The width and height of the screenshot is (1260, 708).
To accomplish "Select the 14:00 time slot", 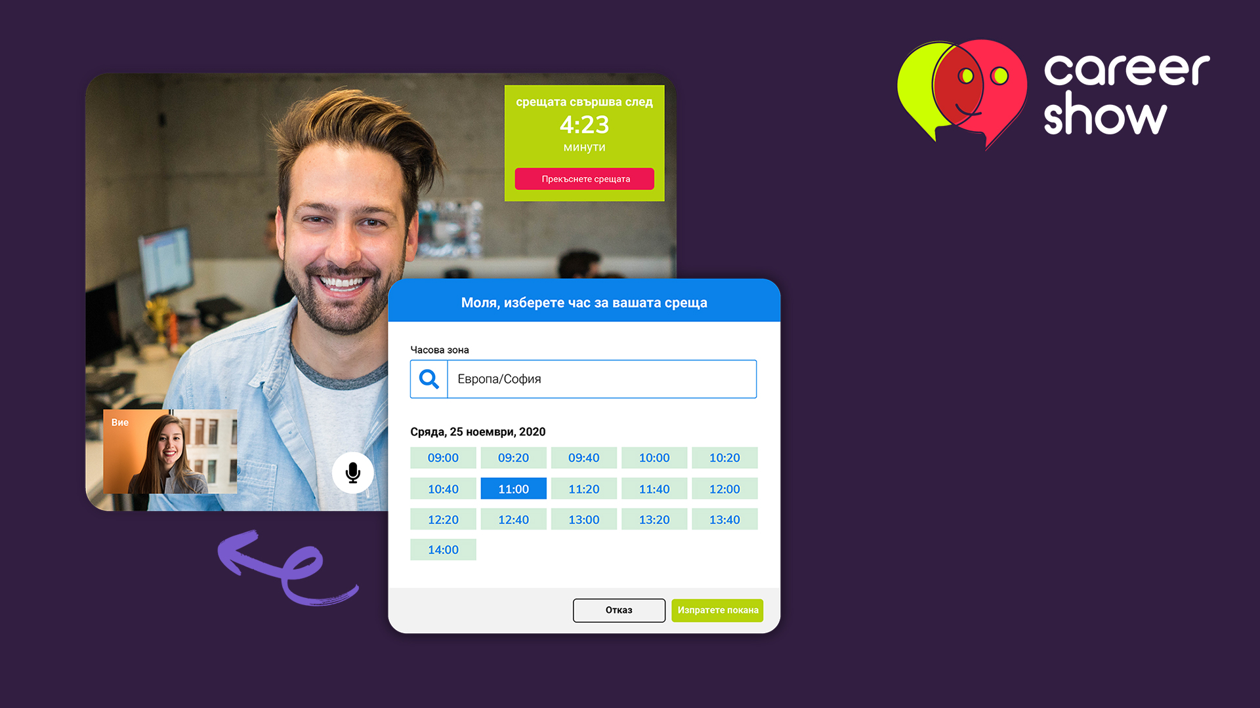I will click(x=443, y=550).
